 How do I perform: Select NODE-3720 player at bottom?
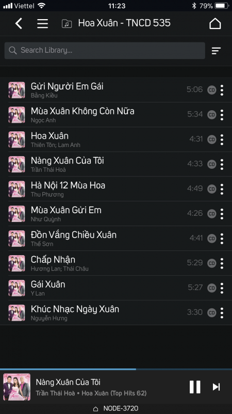coord(115,408)
